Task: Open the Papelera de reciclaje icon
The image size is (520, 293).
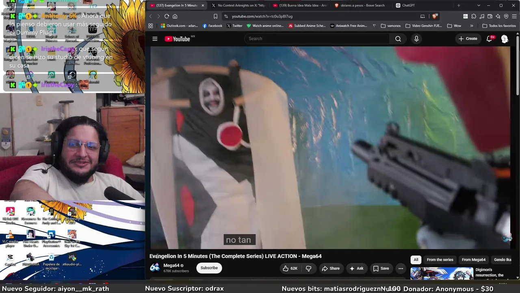Action: point(51,262)
